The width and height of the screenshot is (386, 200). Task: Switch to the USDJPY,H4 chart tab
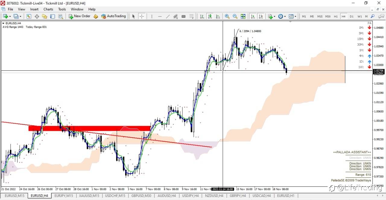tap(190, 196)
